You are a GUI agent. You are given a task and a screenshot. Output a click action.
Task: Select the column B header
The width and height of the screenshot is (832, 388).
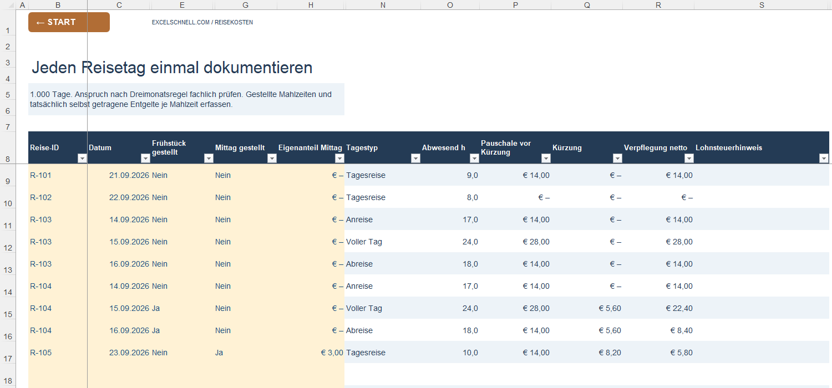tap(58, 5)
